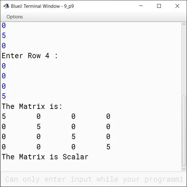Screen dimensions: 187x187
Task: Click the 'The Matrix is:' output line
Action: (32, 106)
